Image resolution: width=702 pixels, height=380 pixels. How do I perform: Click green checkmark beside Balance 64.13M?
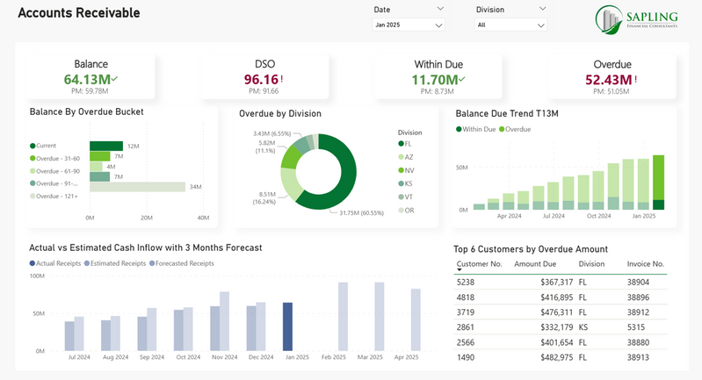click(115, 79)
